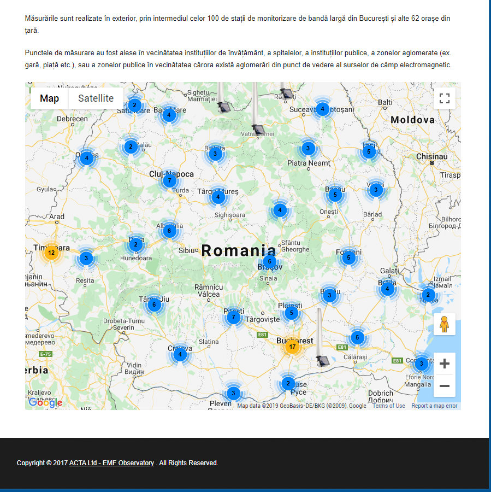The width and height of the screenshot is (491, 492).
Task: Select the Brasov cluster marker showing 6
Action: point(269,262)
